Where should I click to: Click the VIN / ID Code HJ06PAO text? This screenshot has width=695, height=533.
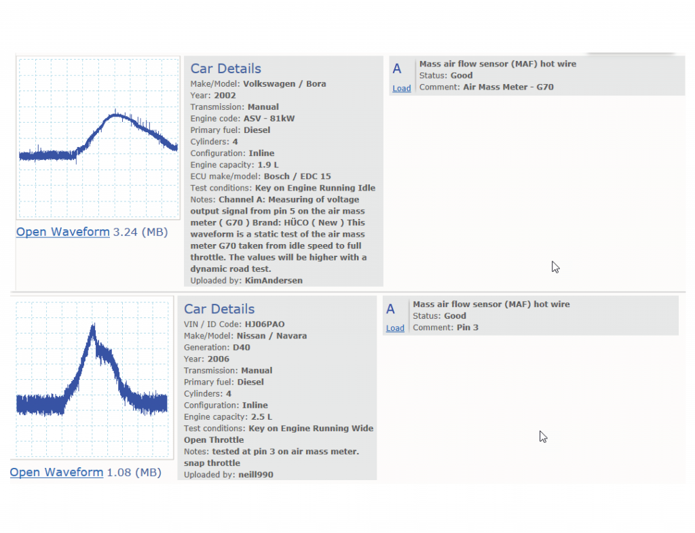pos(234,324)
